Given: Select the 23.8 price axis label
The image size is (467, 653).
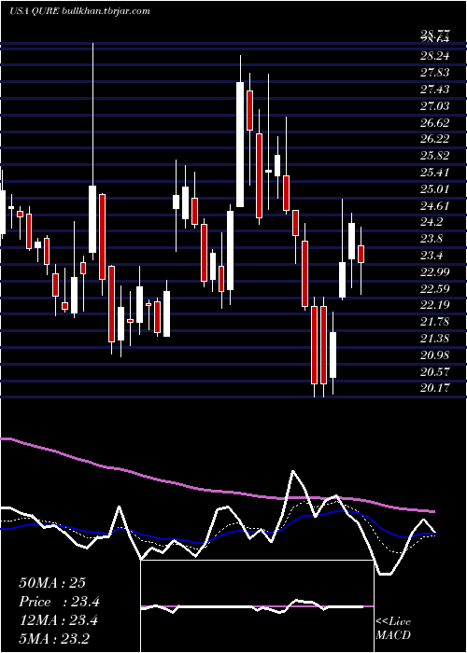Looking at the screenshot, I should click(432, 239).
